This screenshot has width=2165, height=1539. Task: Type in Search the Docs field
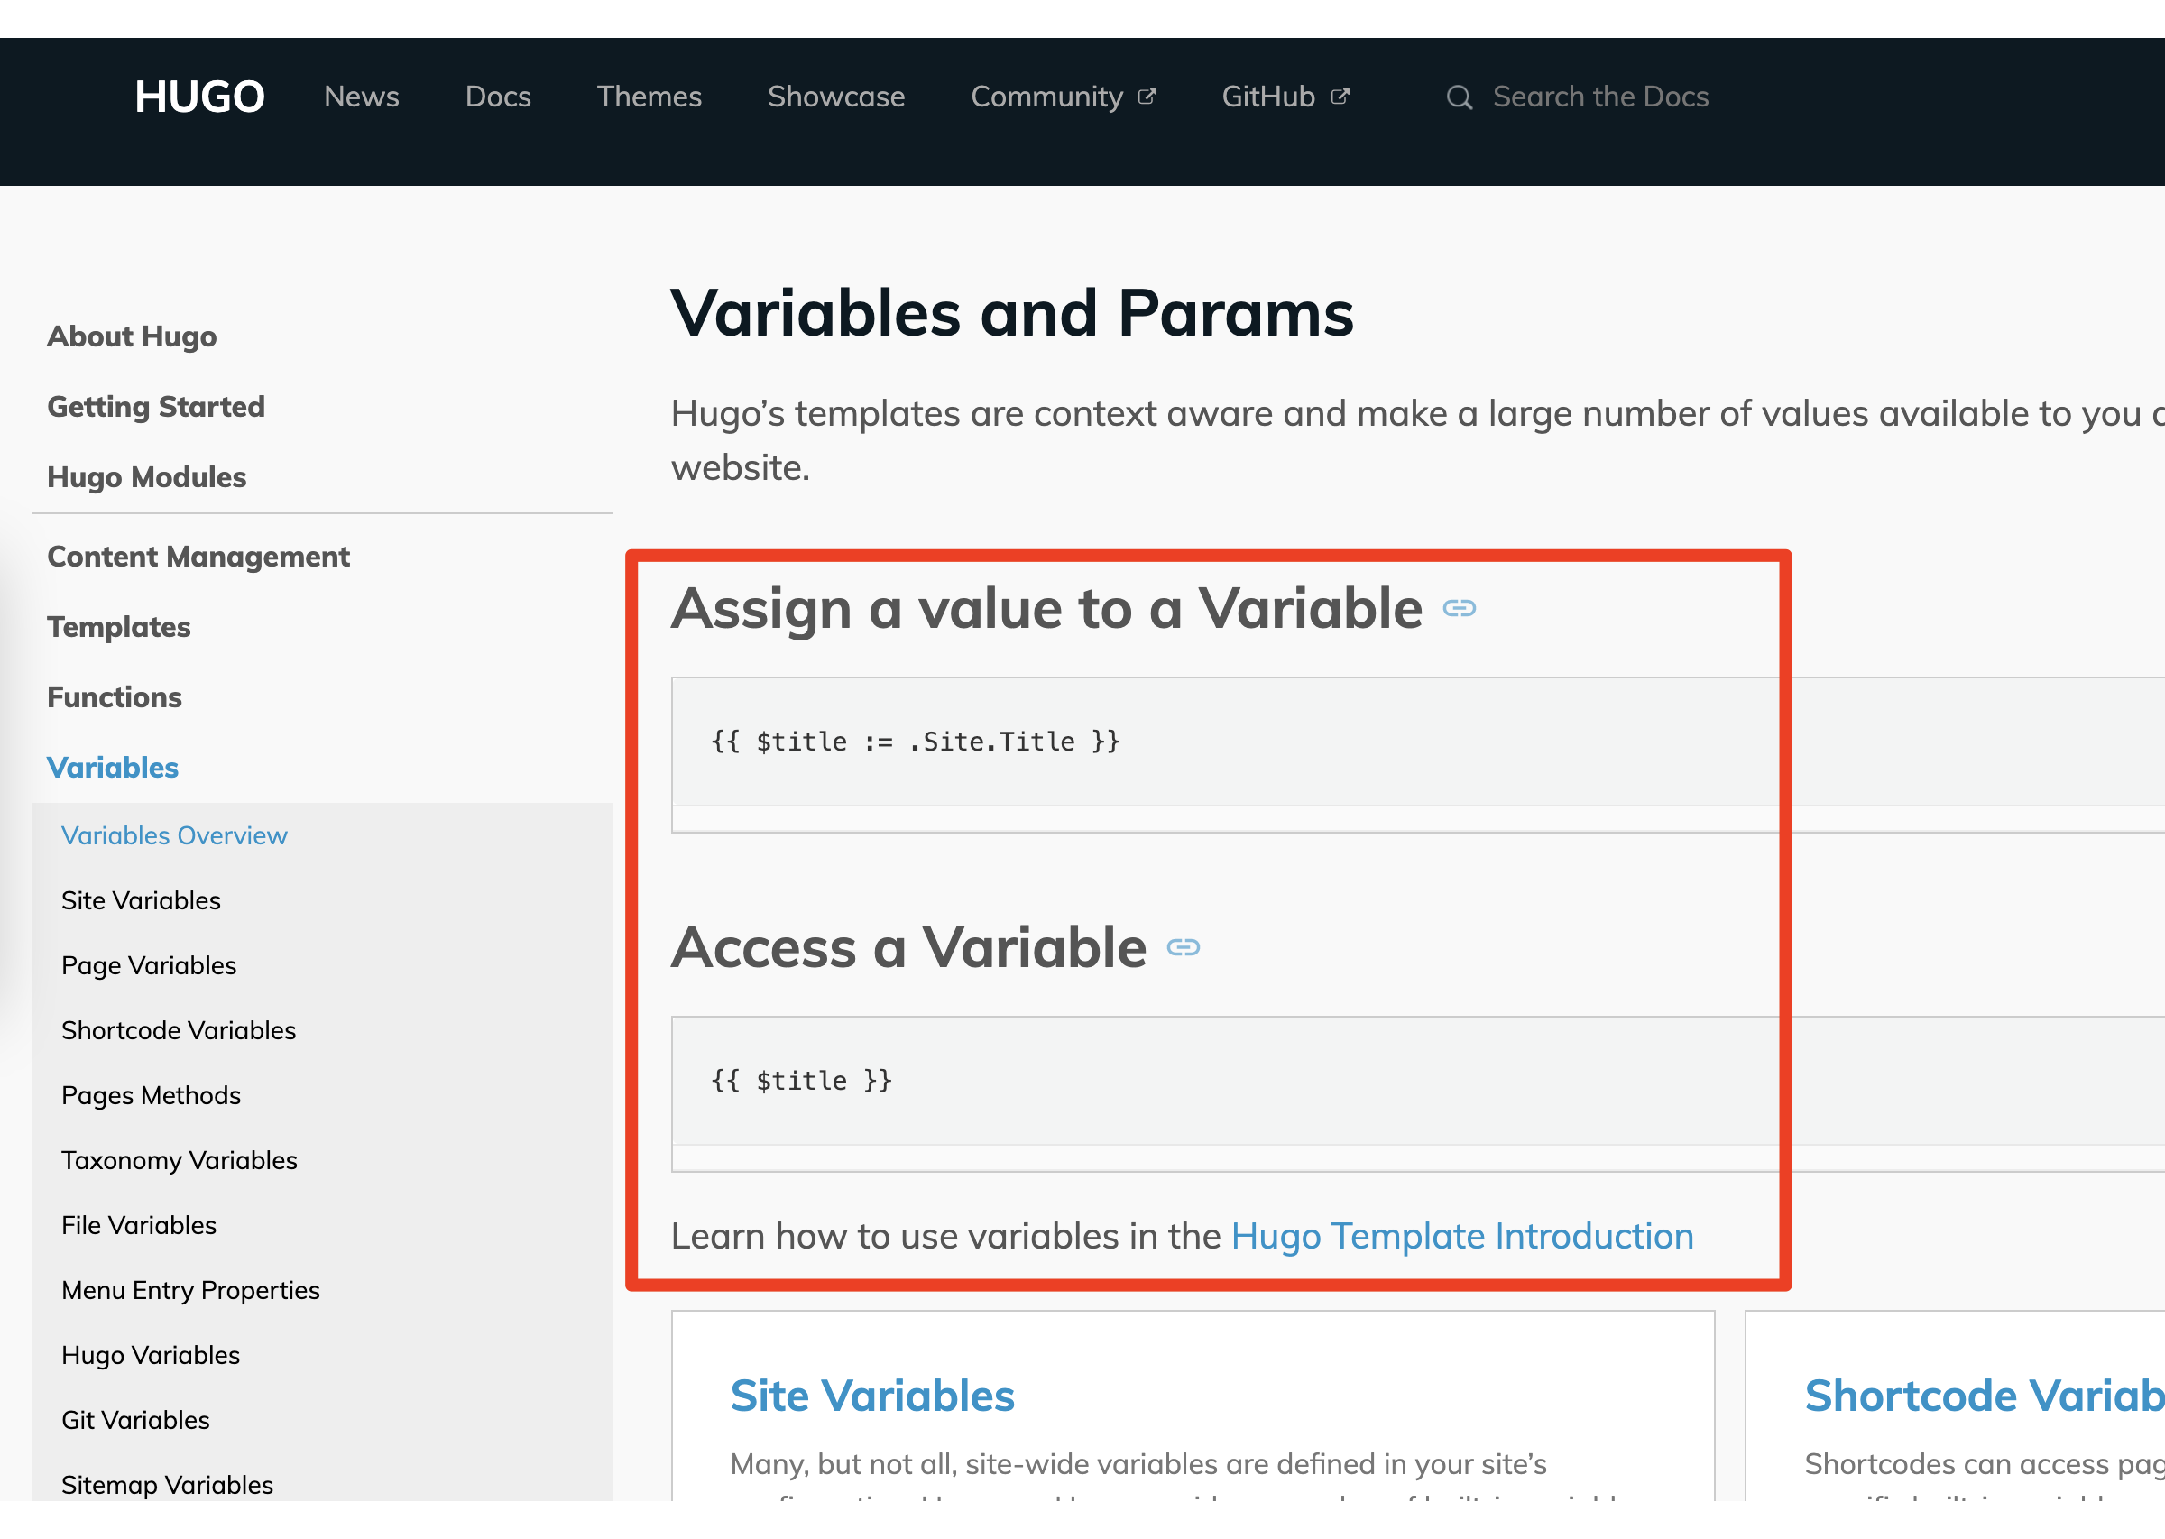pyautogui.click(x=1599, y=97)
